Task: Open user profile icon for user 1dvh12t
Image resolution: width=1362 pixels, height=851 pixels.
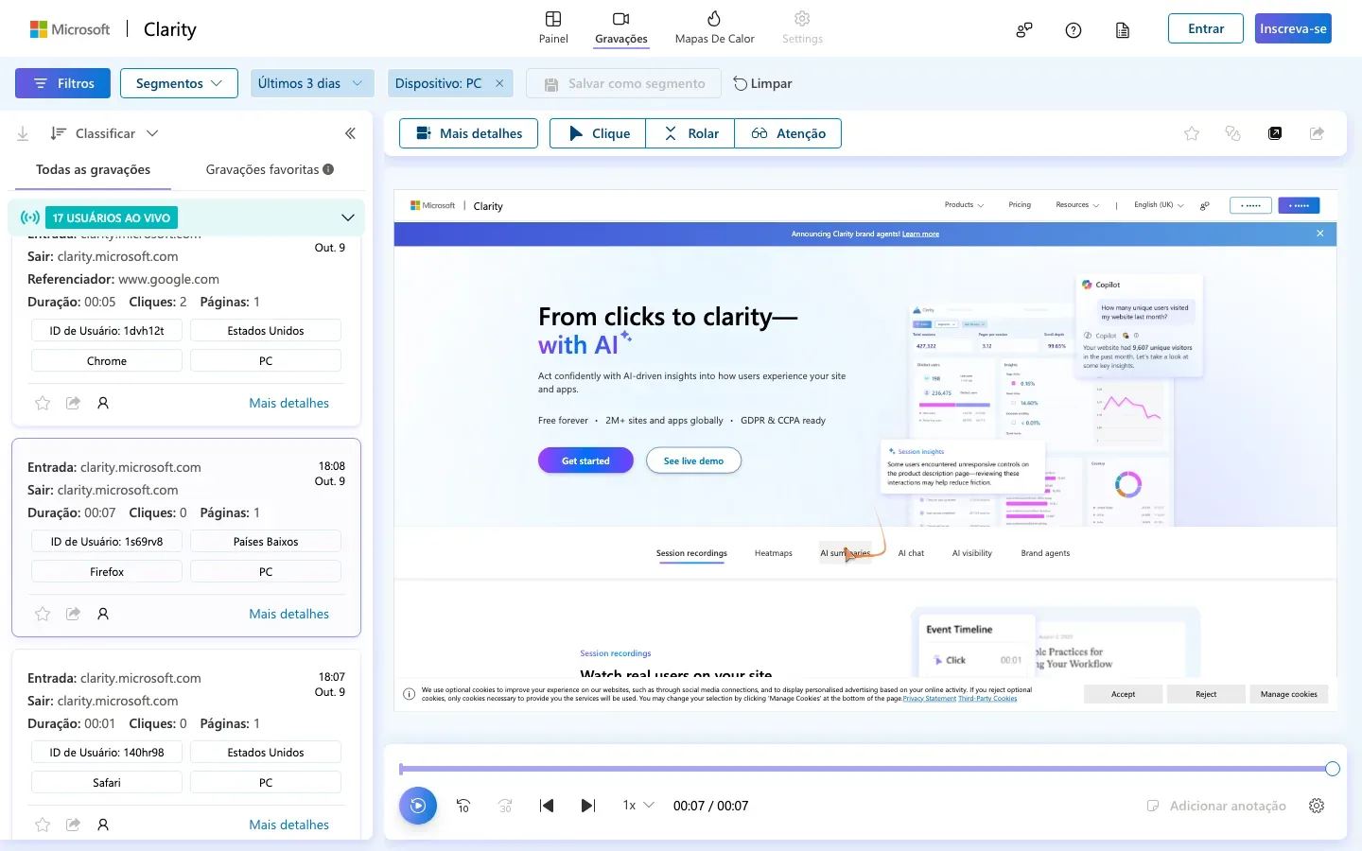Action: click(103, 403)
